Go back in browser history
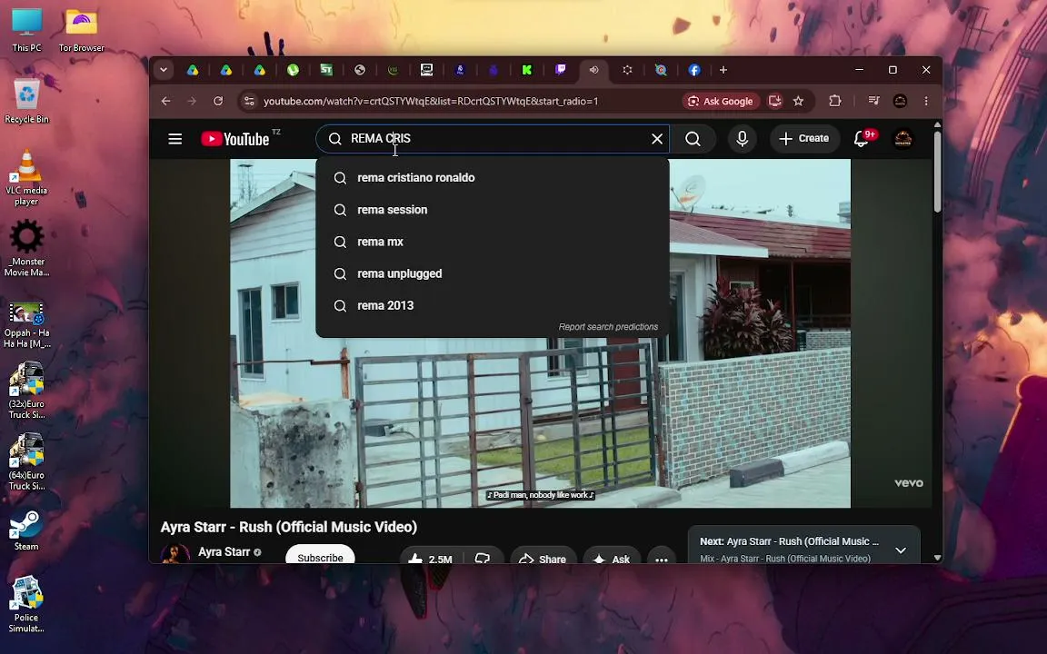Screen dimensions: 1047x654 coord(165,101)
